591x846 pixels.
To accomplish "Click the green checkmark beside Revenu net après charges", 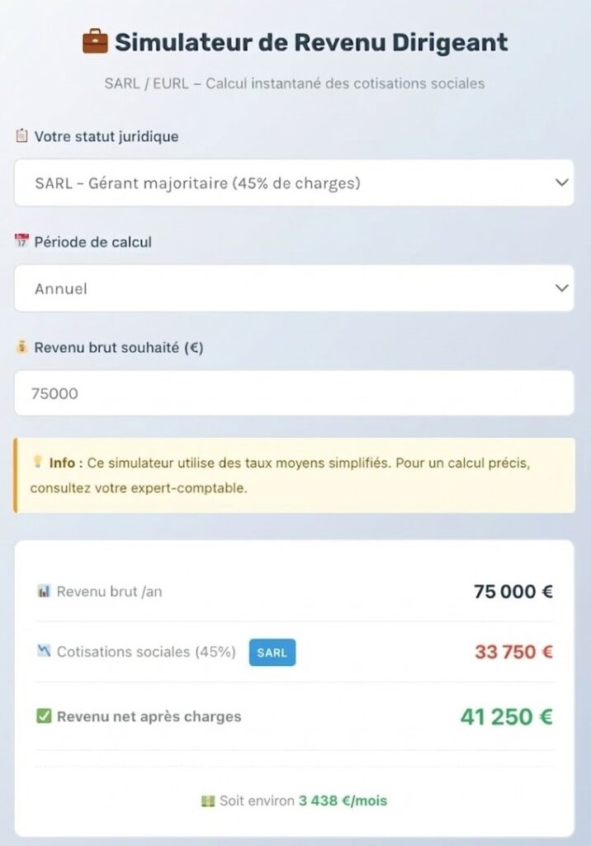I will point(46,716).
